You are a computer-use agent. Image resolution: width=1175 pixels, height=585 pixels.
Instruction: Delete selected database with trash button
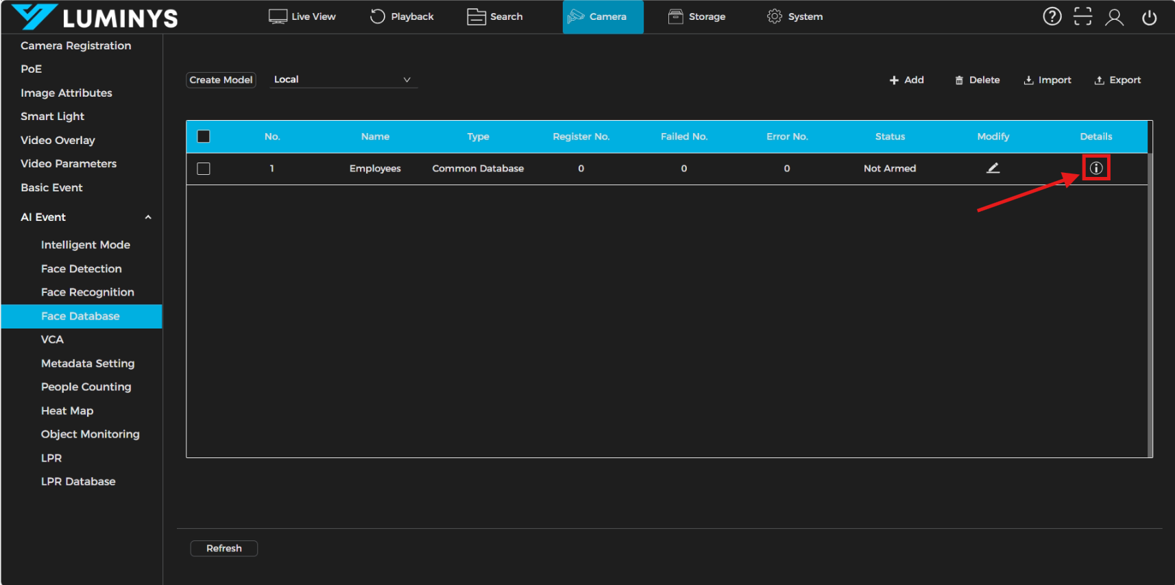(x=977, y=80)
